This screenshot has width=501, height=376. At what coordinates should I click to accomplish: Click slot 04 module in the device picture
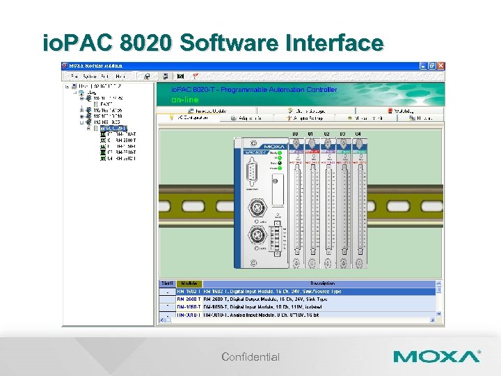(x=360, y=203)
